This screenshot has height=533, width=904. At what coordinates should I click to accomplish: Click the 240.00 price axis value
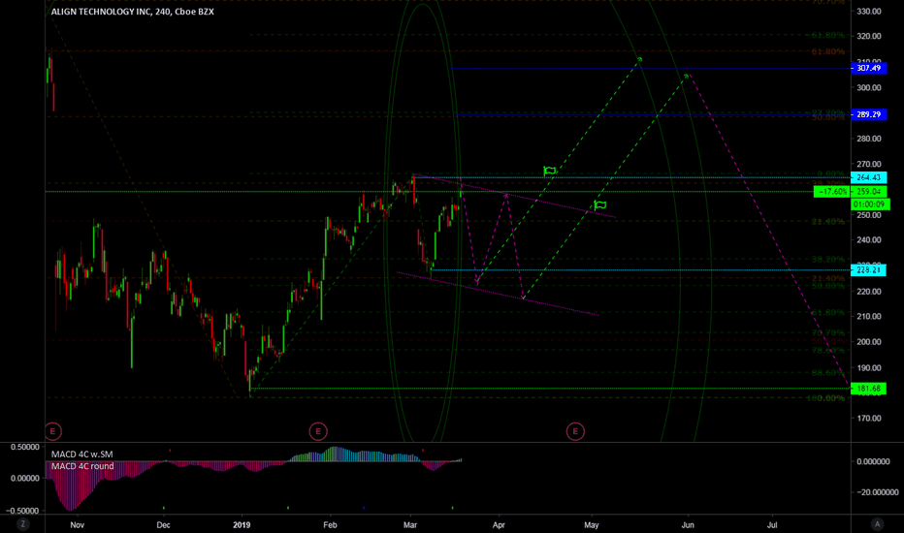point(869,240)
